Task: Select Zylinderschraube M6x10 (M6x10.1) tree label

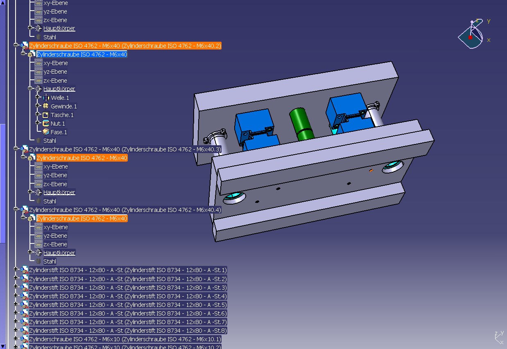Action: tap(125, 339)
